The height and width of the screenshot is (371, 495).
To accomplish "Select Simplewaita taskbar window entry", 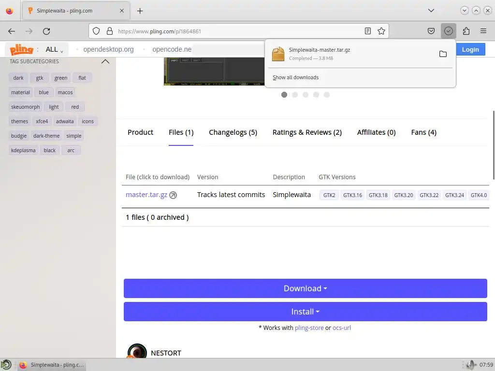I will (x=52, y=365).
